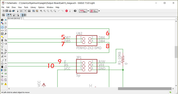The width and height of the screenshot is (178, 94).
Task: Open the Edit menu
Action: click(8, 7)
